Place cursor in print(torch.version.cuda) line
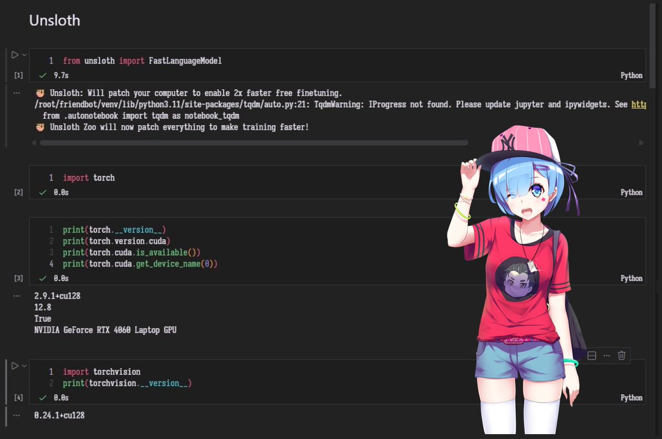Image resolution: width=662 pixels, height=439 pixels. 116,241
